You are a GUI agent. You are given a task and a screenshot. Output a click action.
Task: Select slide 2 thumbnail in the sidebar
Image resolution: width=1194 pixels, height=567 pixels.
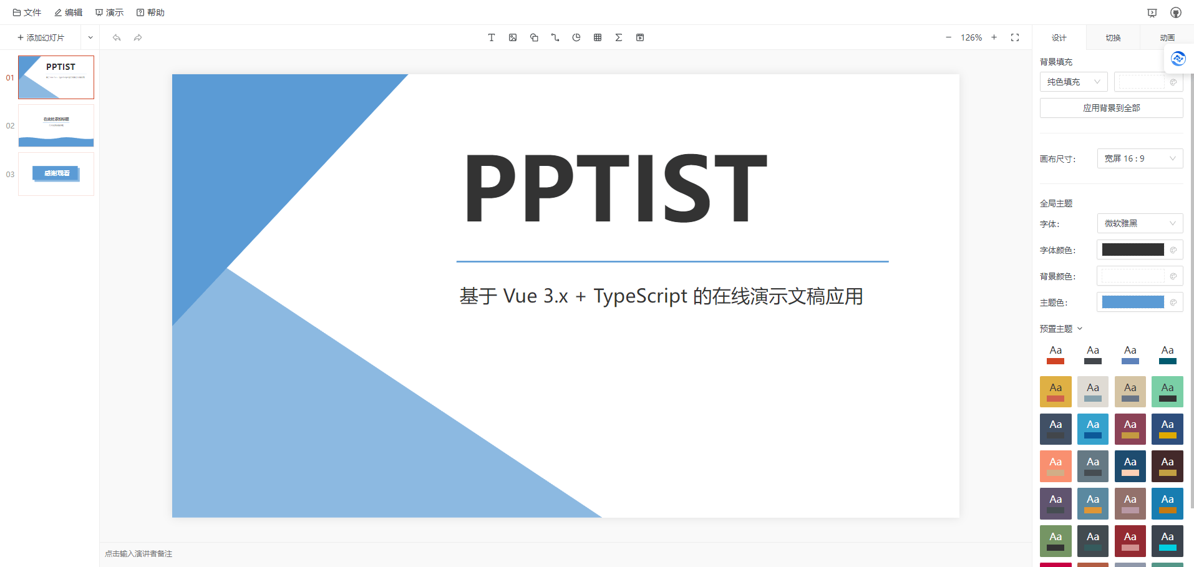[56, 125]
